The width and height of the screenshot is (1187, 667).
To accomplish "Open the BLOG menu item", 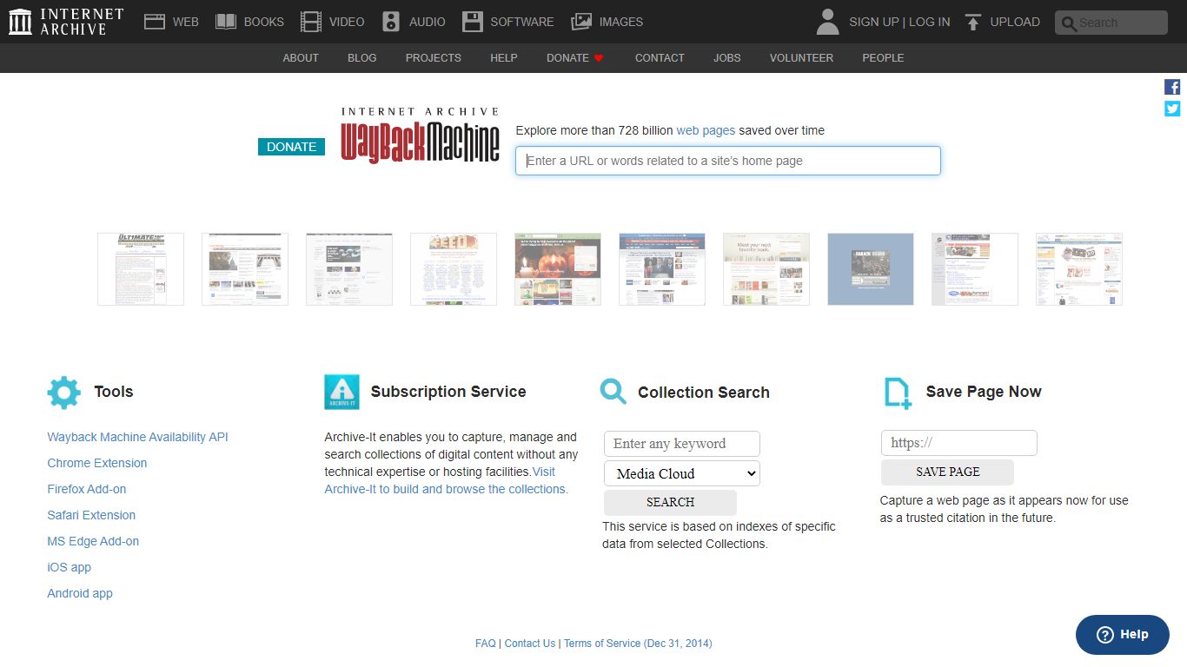I will point(362,58).
